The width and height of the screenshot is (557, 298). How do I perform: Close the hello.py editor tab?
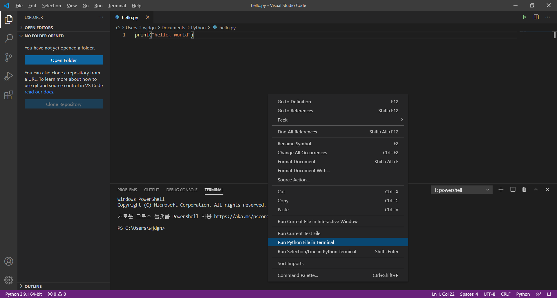point(148,17)
